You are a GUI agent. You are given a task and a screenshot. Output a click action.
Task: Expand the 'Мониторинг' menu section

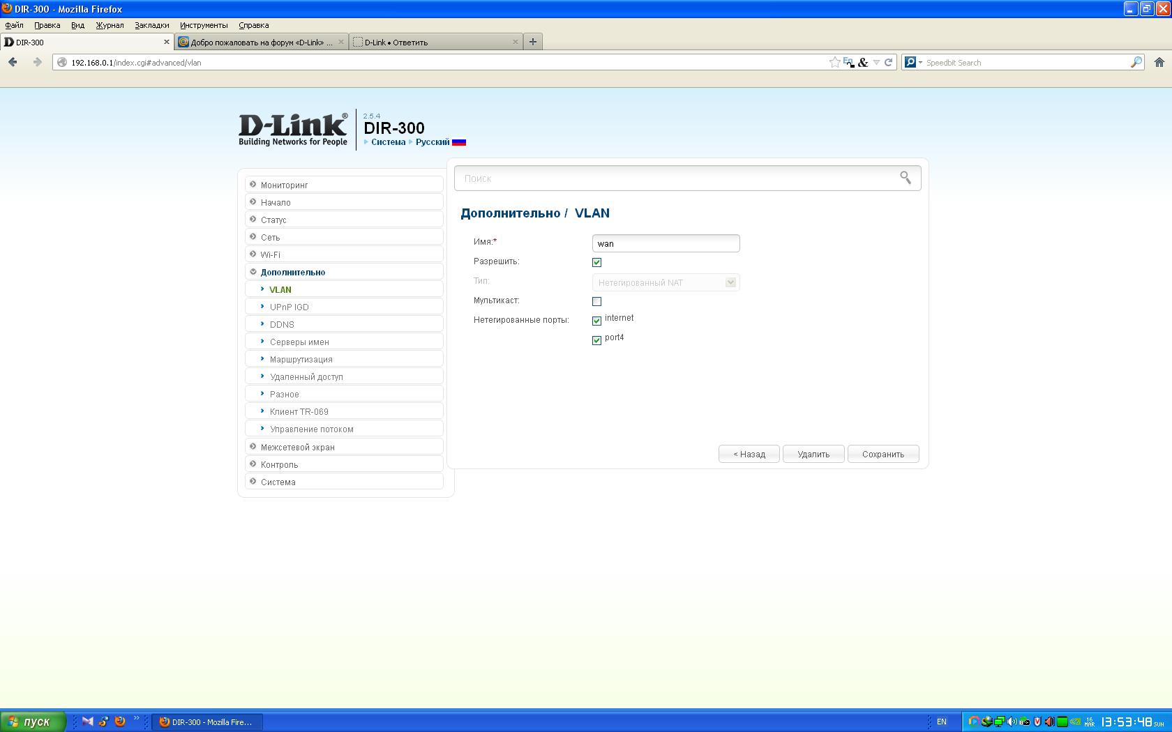pyautogui.click(x=345, y=185)
